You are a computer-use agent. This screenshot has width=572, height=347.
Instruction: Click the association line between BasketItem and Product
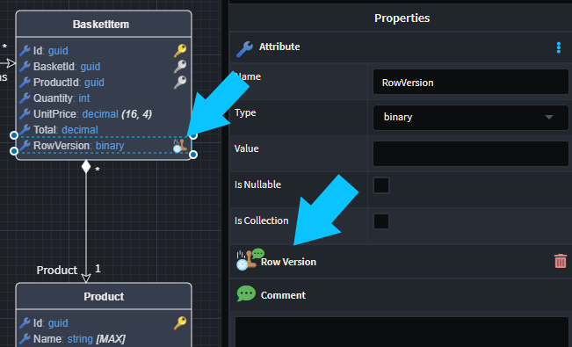tap(86, 222)
